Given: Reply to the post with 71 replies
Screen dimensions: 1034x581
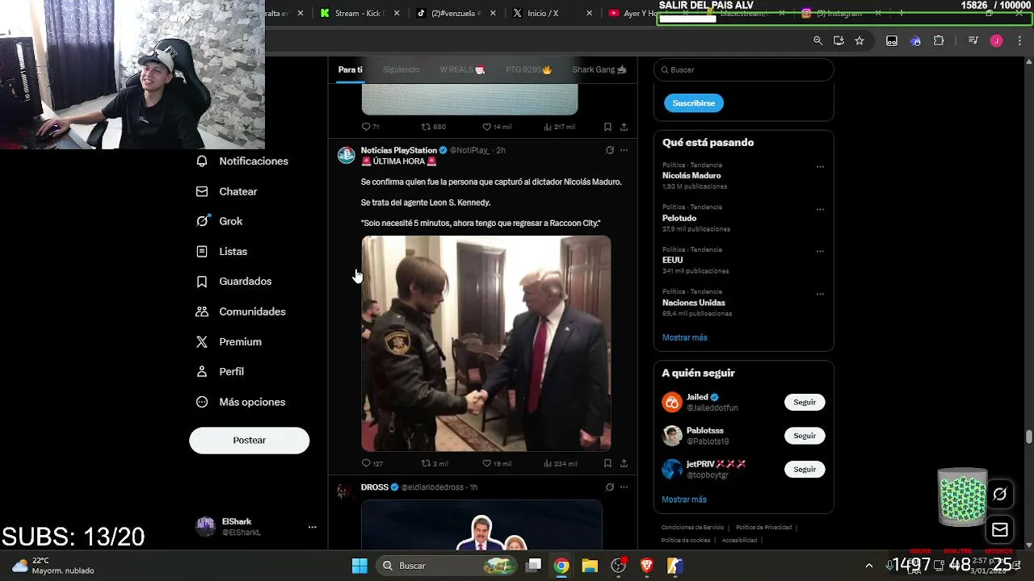Looking at the screenshot, I should [x=370, y=127].
